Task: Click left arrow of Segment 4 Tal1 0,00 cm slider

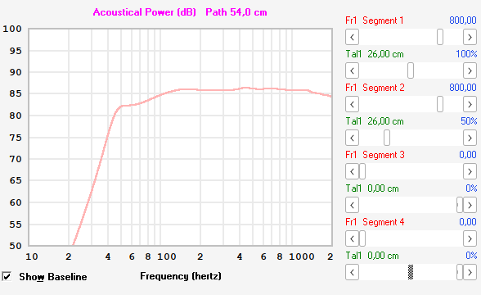Action: pyautogui.click(x=352, y=272)
